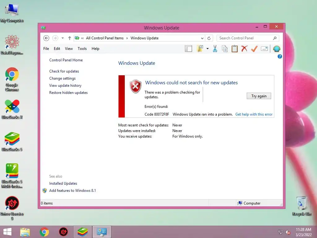This screenshot has height=238, width=317.
Task: Open Change settings link
Action: click(x=62, y=78)
